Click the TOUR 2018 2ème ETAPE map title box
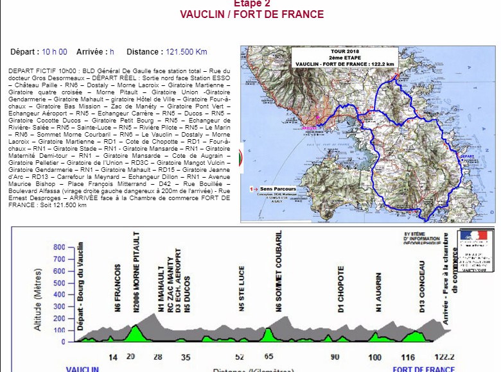The height and width of the screenshot is (372, 501). pyautogui.click(x=345, y=58)
